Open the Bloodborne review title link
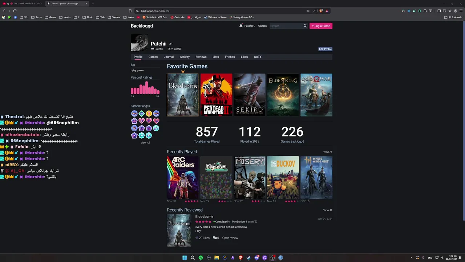The height and width of the screenshot is (262, 465). click(x=204, y=217)
